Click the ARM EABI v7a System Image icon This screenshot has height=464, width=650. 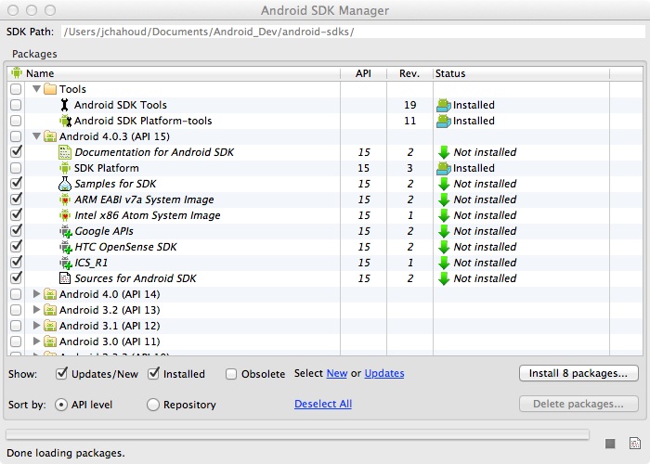[64, 200]
